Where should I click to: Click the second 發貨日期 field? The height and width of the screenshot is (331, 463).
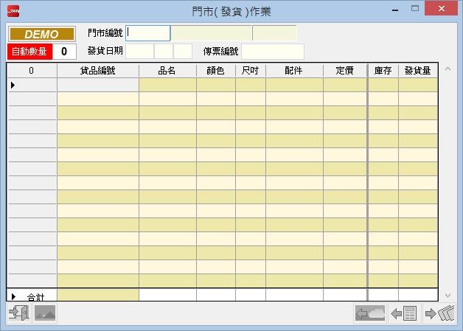(x=164, y=52)
